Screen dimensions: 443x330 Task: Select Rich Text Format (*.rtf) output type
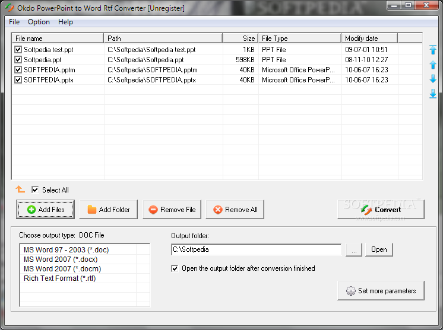pyautogui.click(x=59, y=278)
